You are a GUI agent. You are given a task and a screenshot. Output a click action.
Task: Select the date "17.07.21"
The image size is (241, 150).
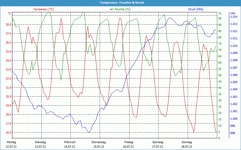[158, 147]
